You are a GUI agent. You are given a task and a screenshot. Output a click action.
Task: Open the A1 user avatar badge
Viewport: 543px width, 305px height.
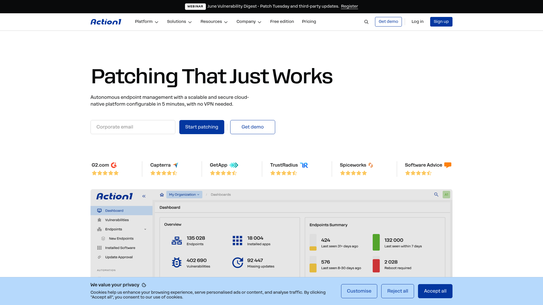click(446, 195)
